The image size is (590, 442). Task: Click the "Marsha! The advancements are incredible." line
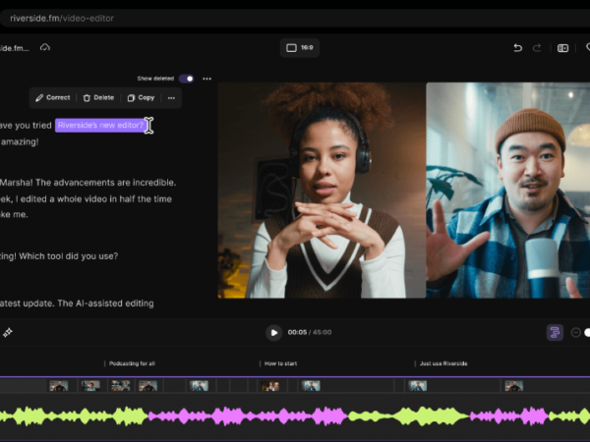point(88,183)
